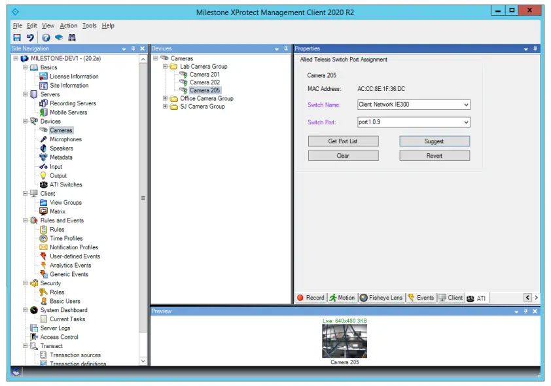
Task: Expand the Office Camera Group folder
Action: tap(166, 99)
